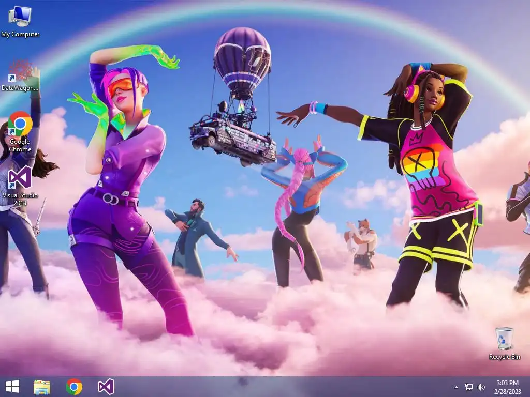
Task: Launch Chrome from the taskbar
Action: pyautogui.click(x=74, y=387)
